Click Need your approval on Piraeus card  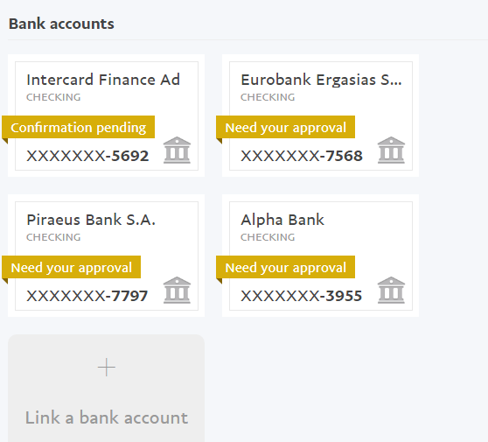point(71,267)
